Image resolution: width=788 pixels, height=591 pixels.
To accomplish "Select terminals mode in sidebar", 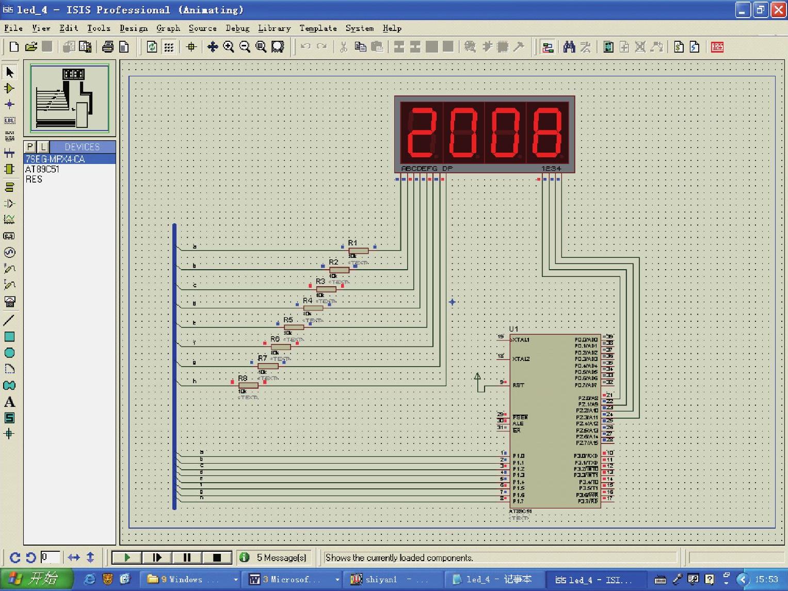I will click(x=9, y=187).
